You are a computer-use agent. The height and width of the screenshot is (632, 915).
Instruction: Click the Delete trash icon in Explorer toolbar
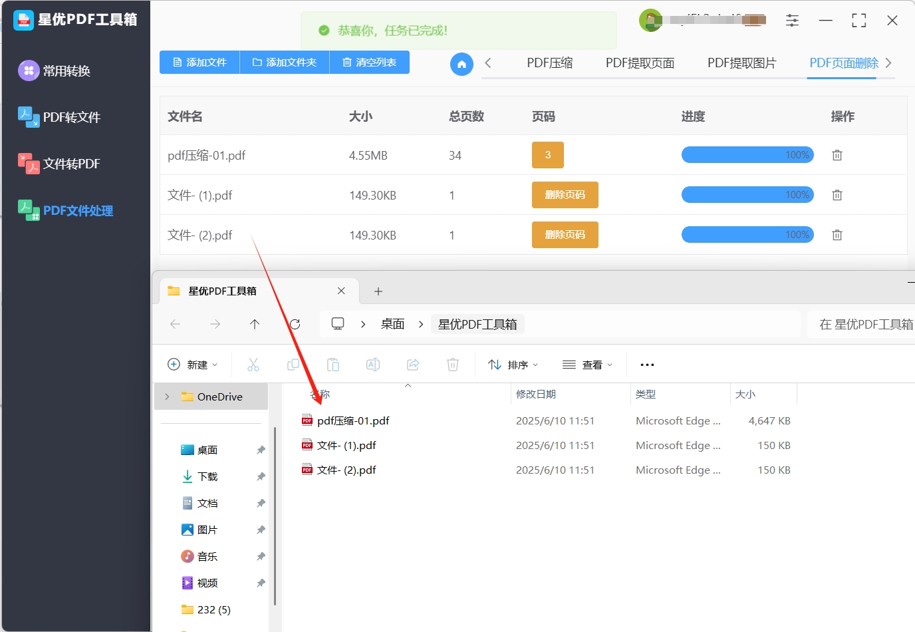453,365
